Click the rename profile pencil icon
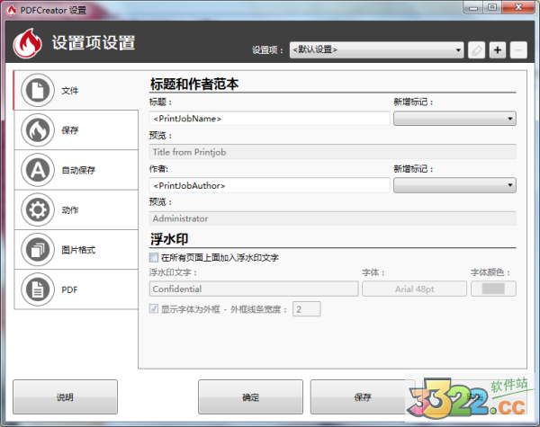540x427 pixels. (x=476, y=50)
